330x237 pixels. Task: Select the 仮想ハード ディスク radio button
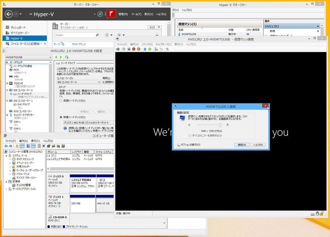click(61, 100)
